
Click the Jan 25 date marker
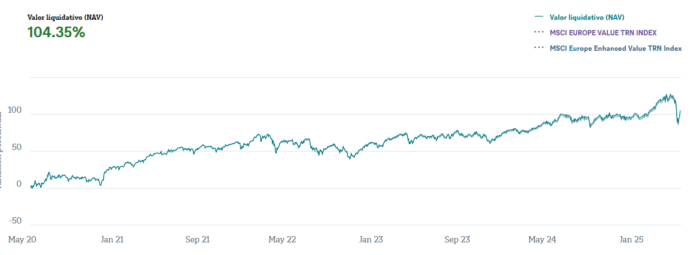[x=632, y=240]
